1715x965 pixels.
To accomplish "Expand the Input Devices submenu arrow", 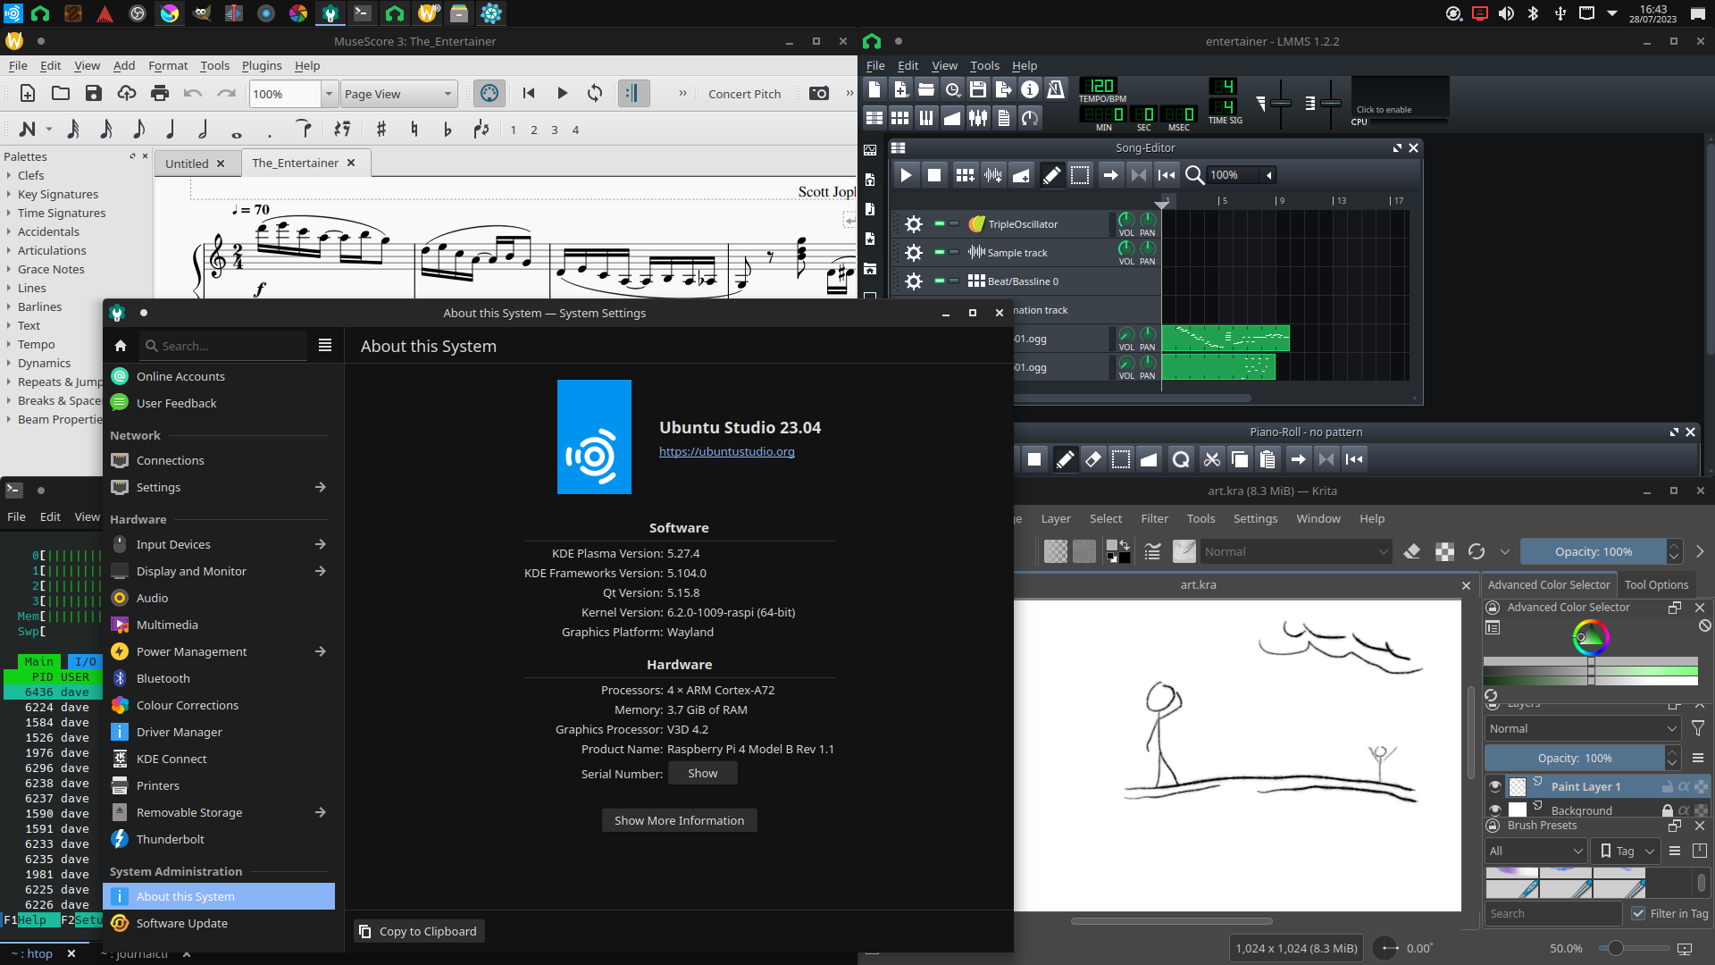I will (x=321, y=544).
